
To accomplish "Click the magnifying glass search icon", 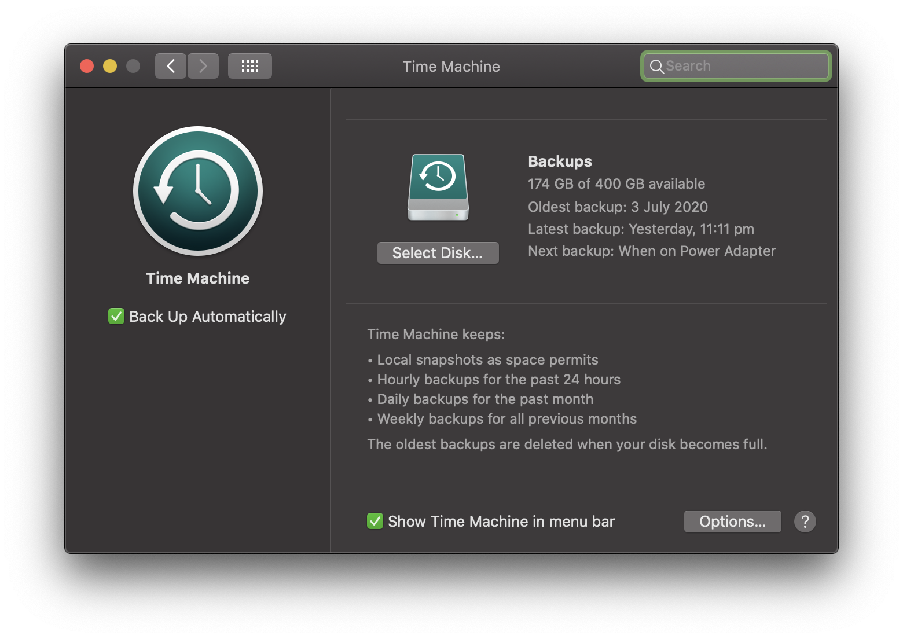I will 656,67.
